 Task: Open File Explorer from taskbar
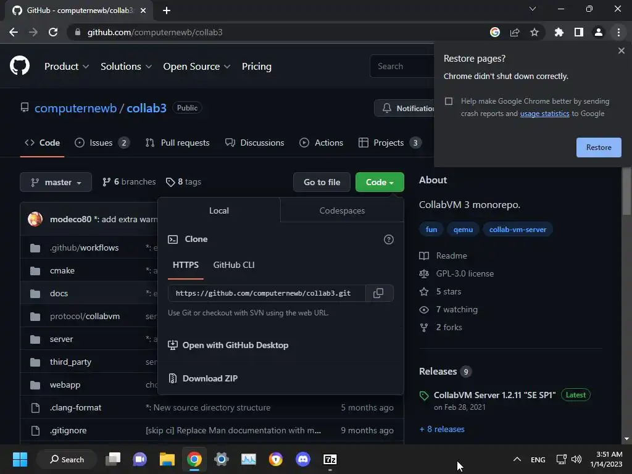[x=167, y=459]
